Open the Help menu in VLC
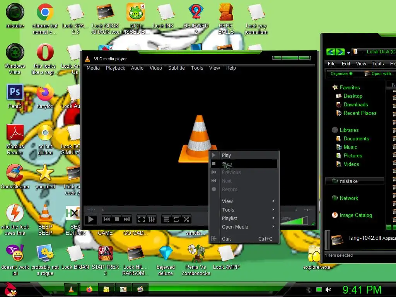 tap(231, 68)
